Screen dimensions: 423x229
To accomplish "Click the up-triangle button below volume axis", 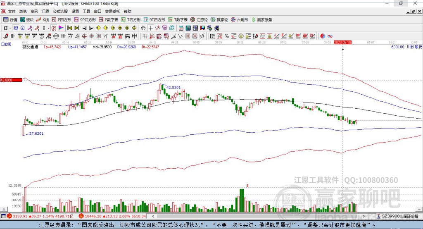I will (4, 209).
